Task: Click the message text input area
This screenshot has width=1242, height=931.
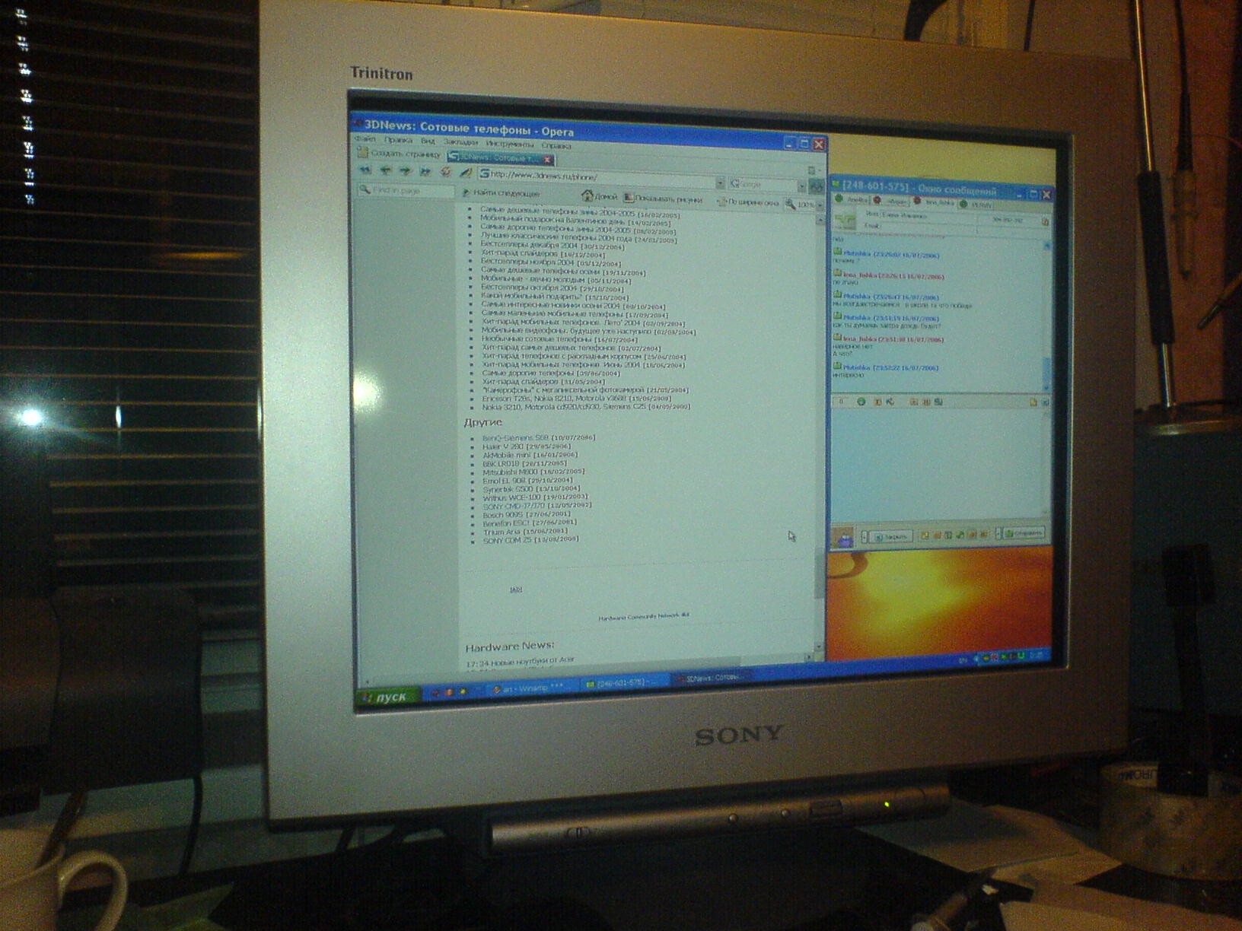Action: coord(938,464)
